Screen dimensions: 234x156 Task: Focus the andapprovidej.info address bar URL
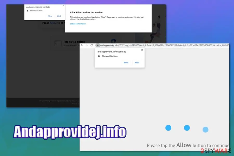click(x=165, y=45)
